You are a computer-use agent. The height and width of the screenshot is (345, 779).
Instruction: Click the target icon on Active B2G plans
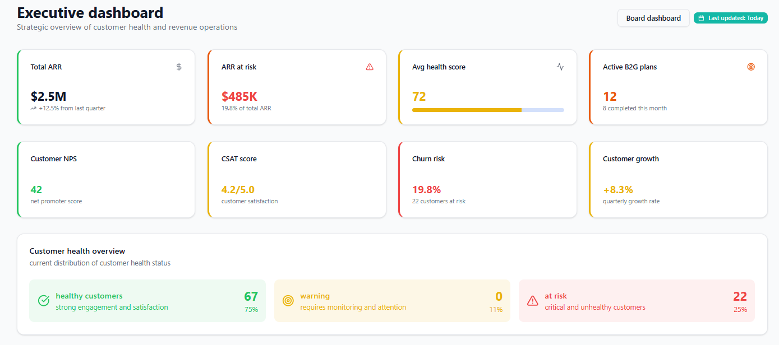point(751,67)
